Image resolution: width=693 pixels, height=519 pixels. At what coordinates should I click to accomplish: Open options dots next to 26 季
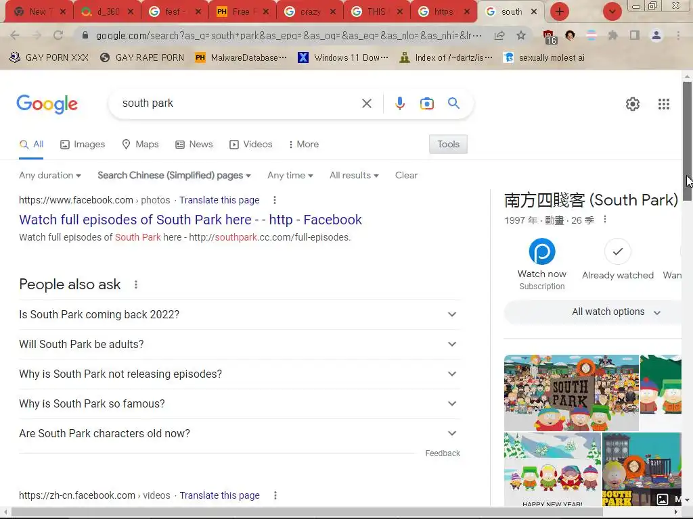pyautogui.click(x=604, y=220)
